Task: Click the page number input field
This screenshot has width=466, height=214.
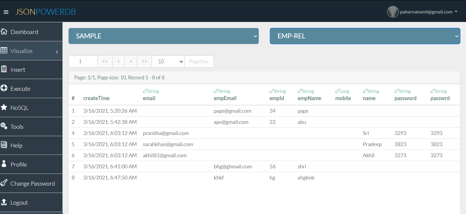Action: [83, 61]
